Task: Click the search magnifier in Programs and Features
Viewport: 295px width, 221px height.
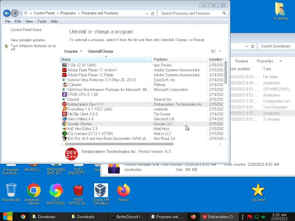Action: (x=224, y=13)
